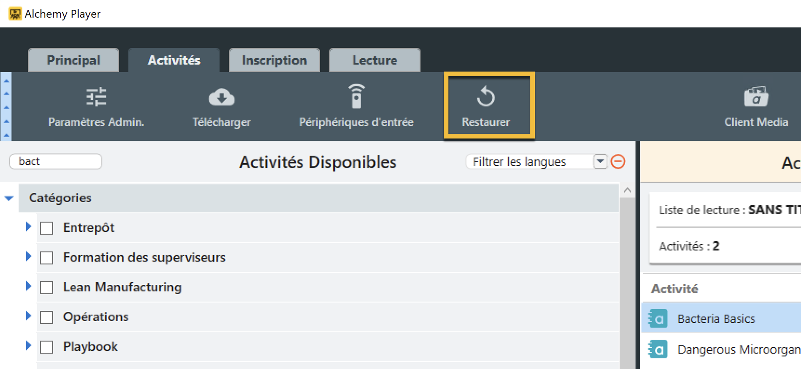Click the red clear filter circle icon
This screenshot has height=369, width=801.
(x=618, y=161)
